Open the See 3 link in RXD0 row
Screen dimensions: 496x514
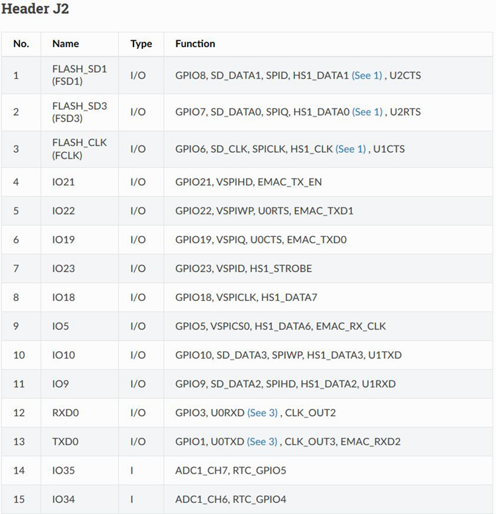pos(262,413)
